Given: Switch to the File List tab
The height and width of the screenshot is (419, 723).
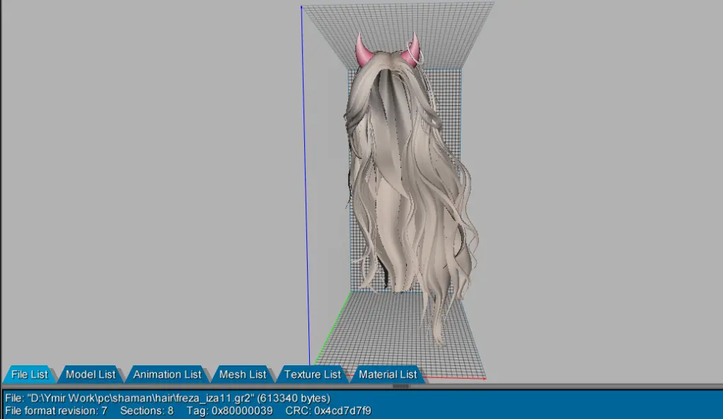Looking at the screenshot, I should coord(30,374).
